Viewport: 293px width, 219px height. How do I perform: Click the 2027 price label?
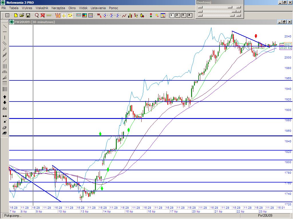click(x=288, y=44)
